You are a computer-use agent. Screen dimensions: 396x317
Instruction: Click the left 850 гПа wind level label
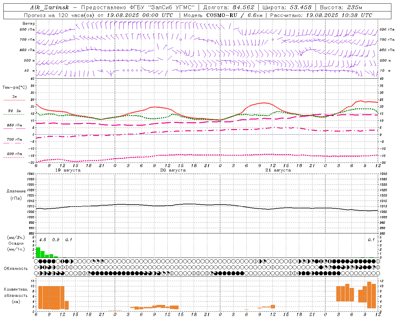pos(27,50)
